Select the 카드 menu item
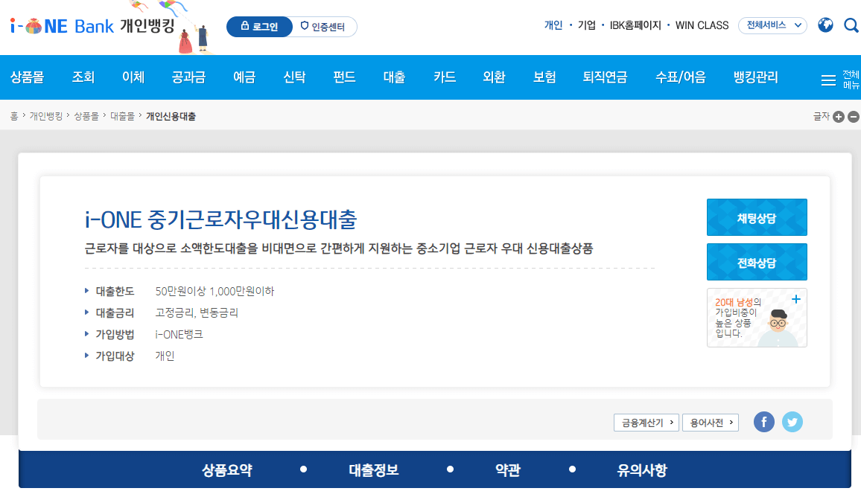Image resolution: width=861 pixels, height=494 pixels. [444, 77]
